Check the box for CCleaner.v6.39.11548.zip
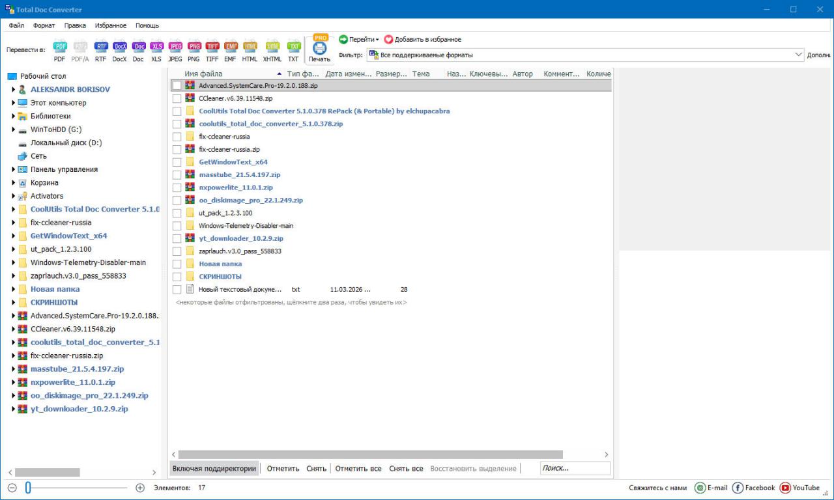Image resolution: width=834 pixels, height=500 pixels. pos(177,98)
